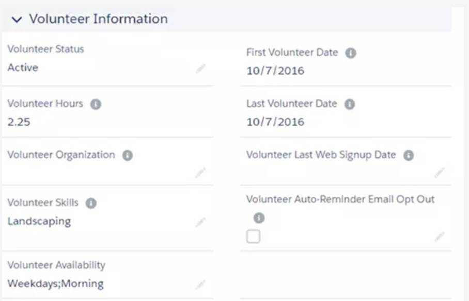Click the Volunteer Information section heading
Image resolution: width=469 pixels, height=301 pixels.
[99, 19]
